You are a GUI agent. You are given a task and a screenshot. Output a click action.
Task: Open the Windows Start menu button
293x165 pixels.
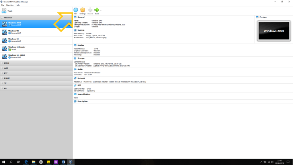(x=3, y=162)
